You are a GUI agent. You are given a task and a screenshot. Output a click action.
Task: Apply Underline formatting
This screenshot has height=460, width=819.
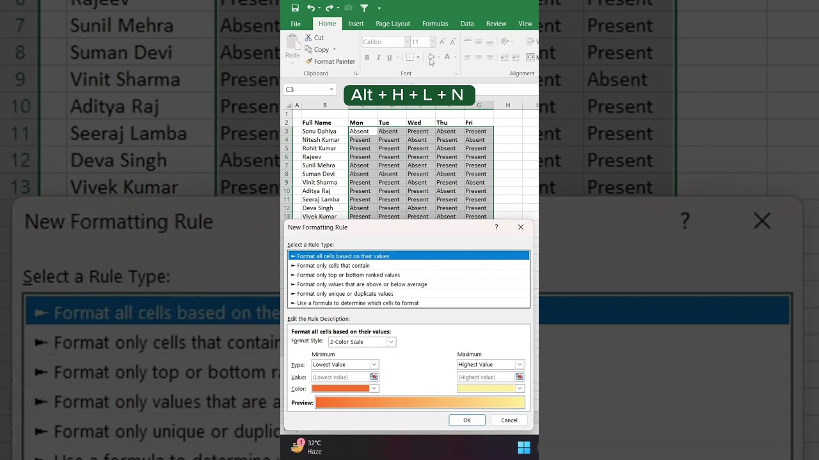(x=389, y=57)
